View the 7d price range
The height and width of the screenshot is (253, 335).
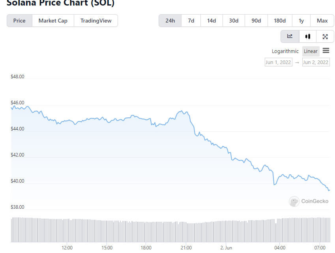pyautogui.click(x=191, y=20)
